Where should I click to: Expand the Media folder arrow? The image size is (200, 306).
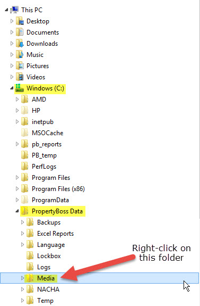22,278
